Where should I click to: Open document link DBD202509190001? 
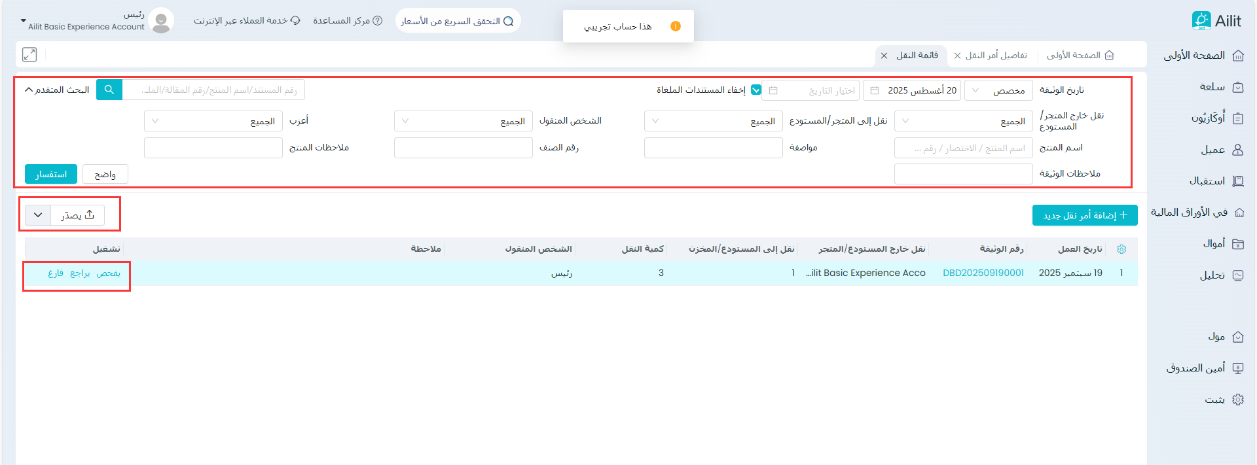(x=983, y=273)
